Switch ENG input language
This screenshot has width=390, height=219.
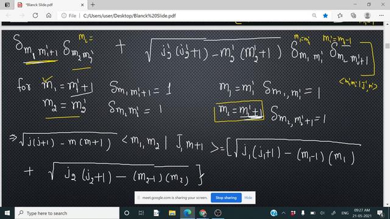click(x=345, y=213)
